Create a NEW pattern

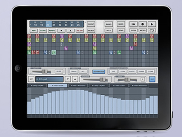pyautogui.click(x=34, y=31)
